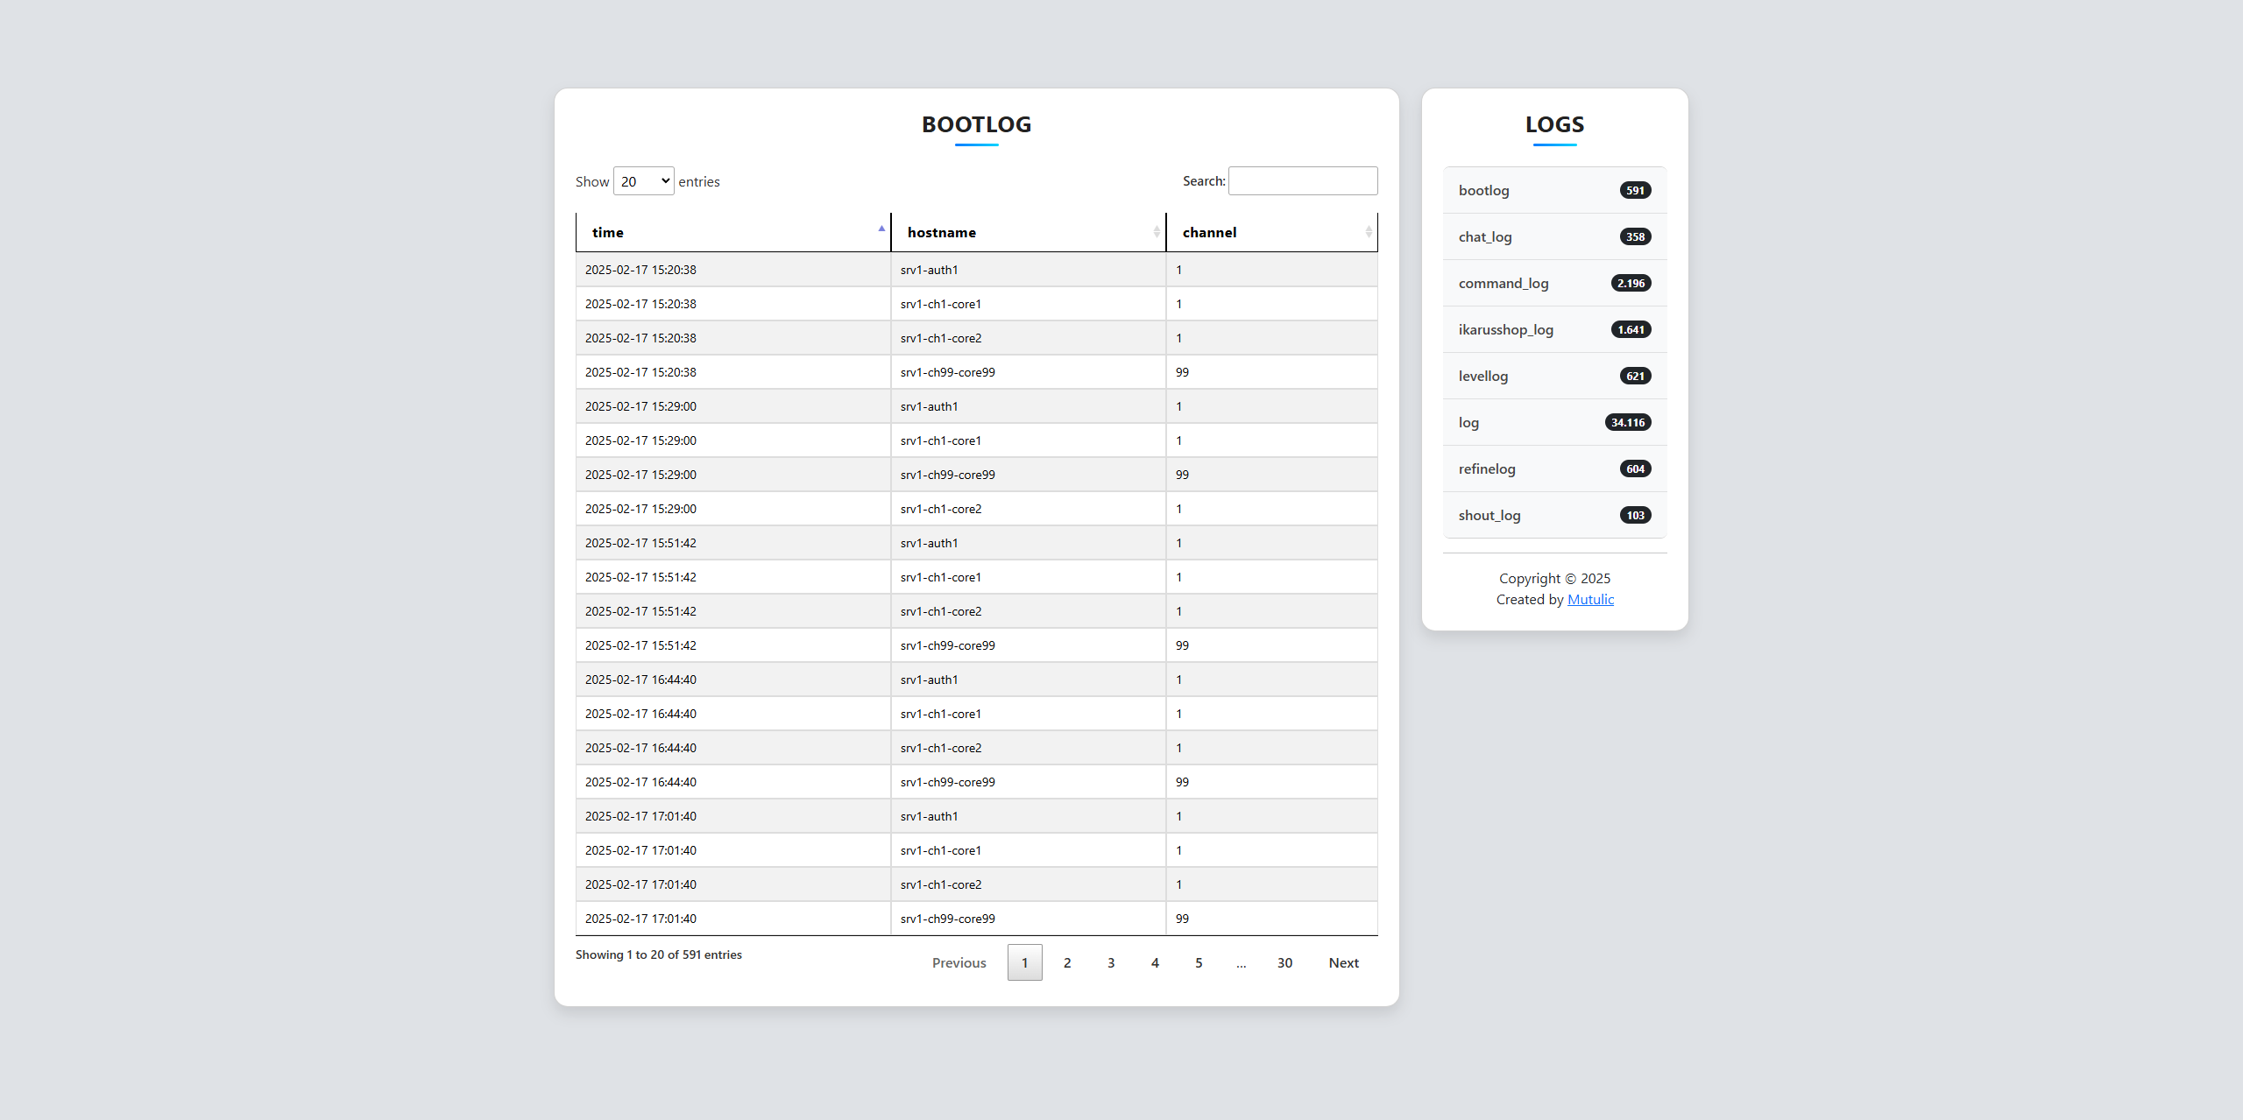This screenshot has height=1120, width=2243.
Task: Sort table by channel column arrow
Action: click(1369, 232)
